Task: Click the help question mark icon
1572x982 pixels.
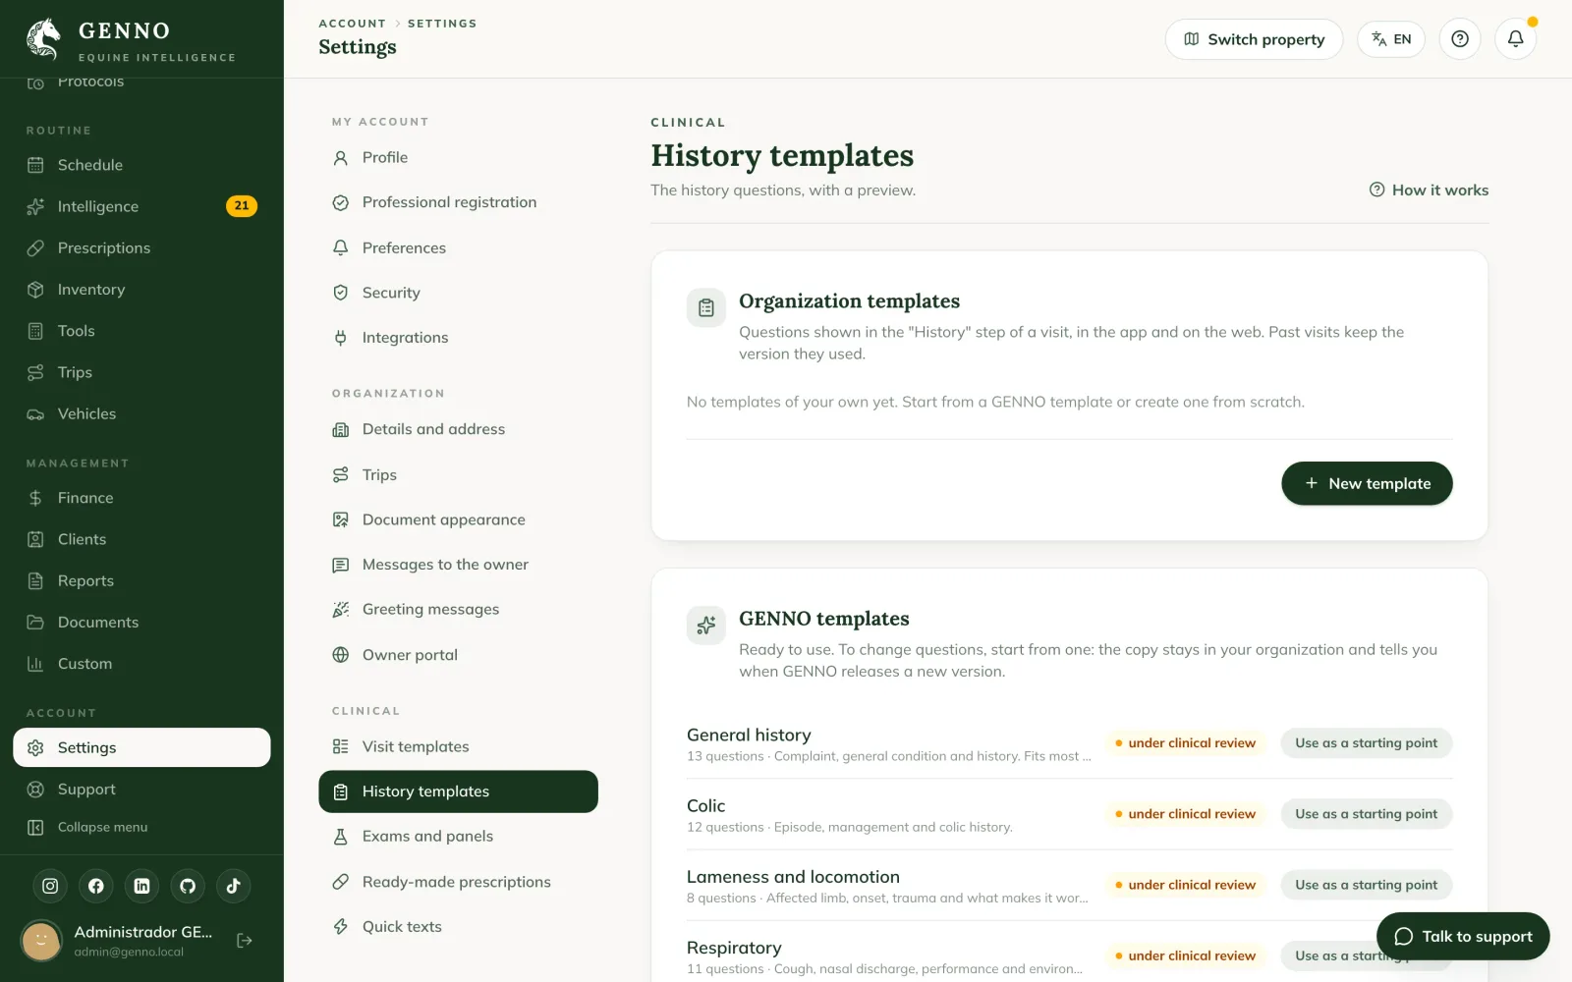Action: (x=1460, y=39)
